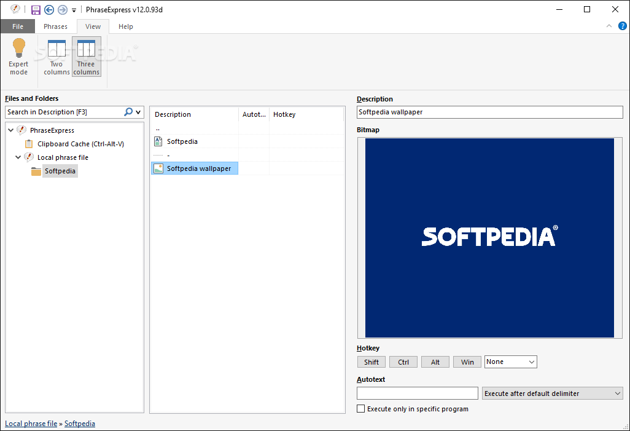The height and width of the screenshot is (431, 630).
Task: Follow the Softpedia breadcrumb link
Action: (x=80, y=424)
